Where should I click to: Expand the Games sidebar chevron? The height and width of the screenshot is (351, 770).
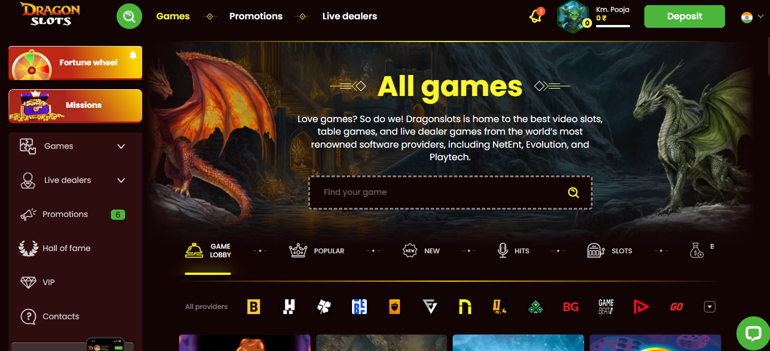[121, 146]
